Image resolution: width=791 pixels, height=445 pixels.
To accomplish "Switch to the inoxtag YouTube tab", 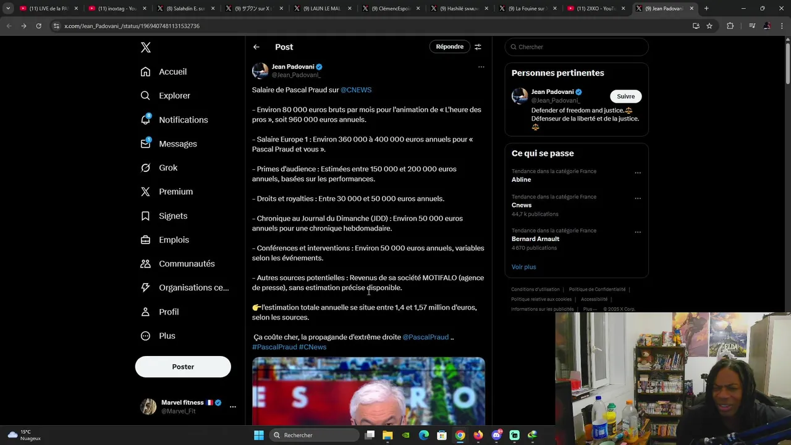I will (117, 9).
